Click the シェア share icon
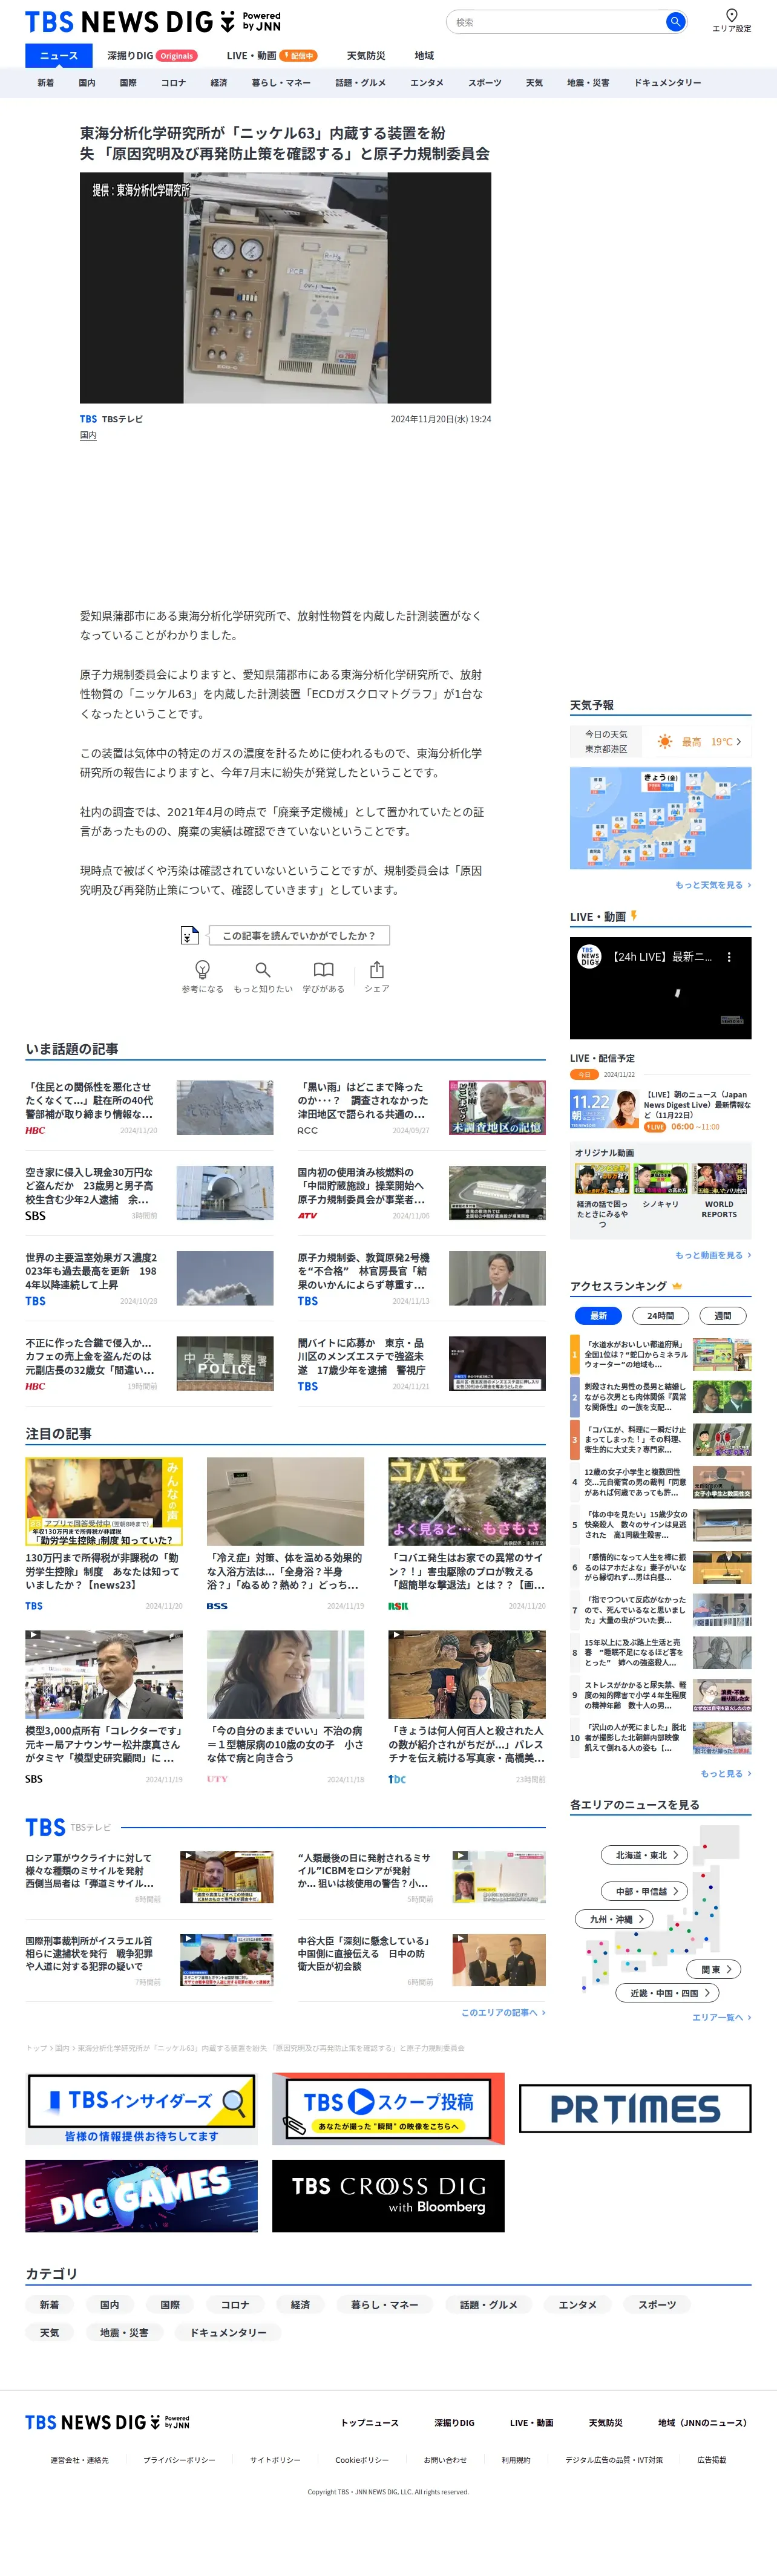The image size is (777, 2576). tap(377, 969)
